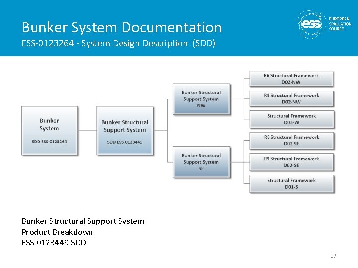Select the R9 Structural Framework D02-NW box
Screen dimensions: 358x268
[291, 98]
